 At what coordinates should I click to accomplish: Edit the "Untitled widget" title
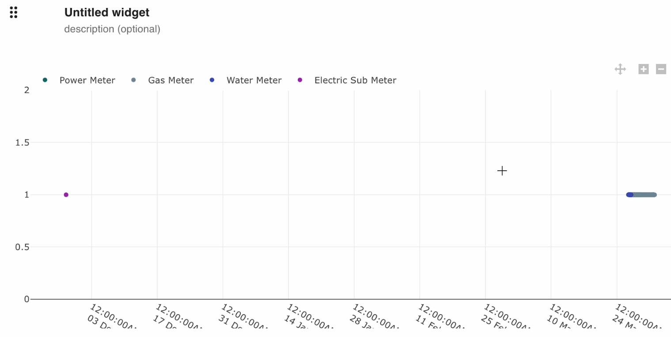pyautogui.click(x=107, y=12)
